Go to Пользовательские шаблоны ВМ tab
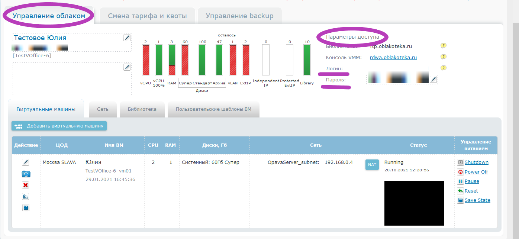Image resolution: width=519 pixels, height=239 pixels. pos(213,109)
